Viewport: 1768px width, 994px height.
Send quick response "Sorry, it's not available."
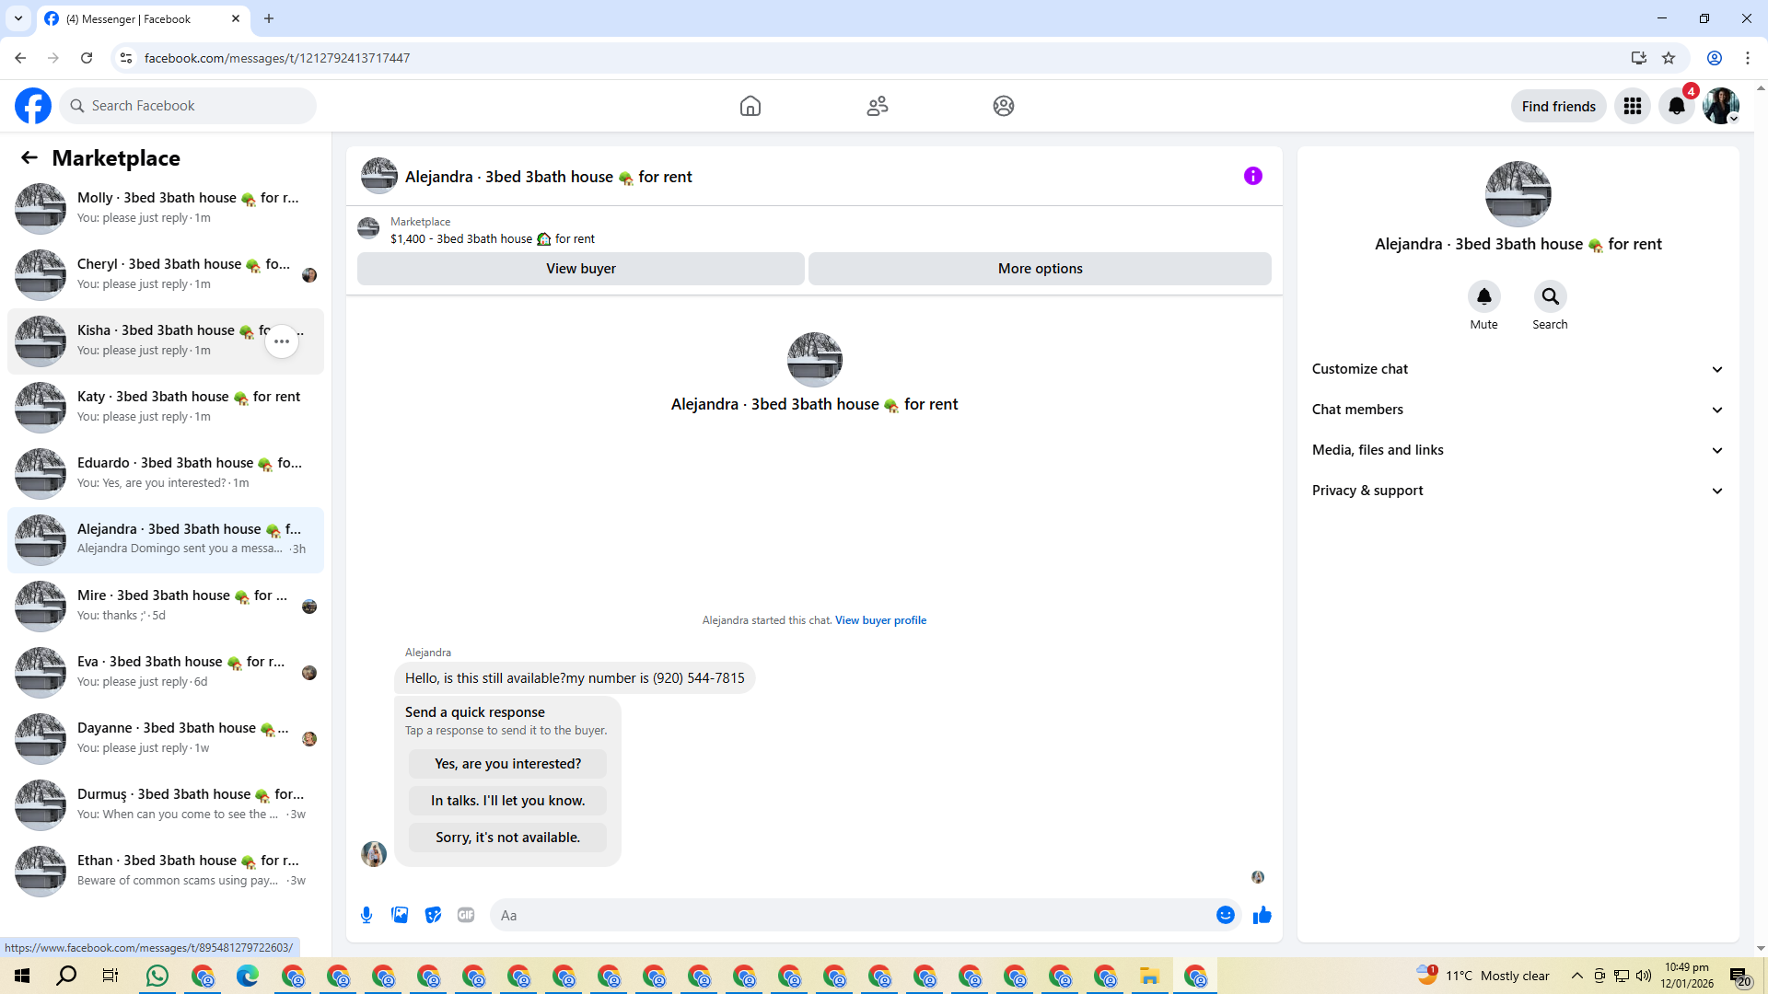coord(507,838)
